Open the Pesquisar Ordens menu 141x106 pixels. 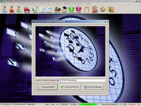tap(45, 4)
